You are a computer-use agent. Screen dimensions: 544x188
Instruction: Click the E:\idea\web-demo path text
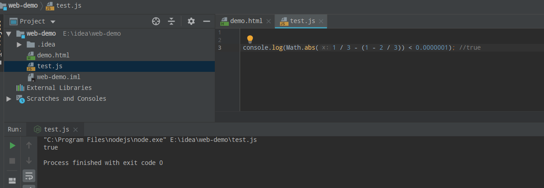click(x=92, y=33)
